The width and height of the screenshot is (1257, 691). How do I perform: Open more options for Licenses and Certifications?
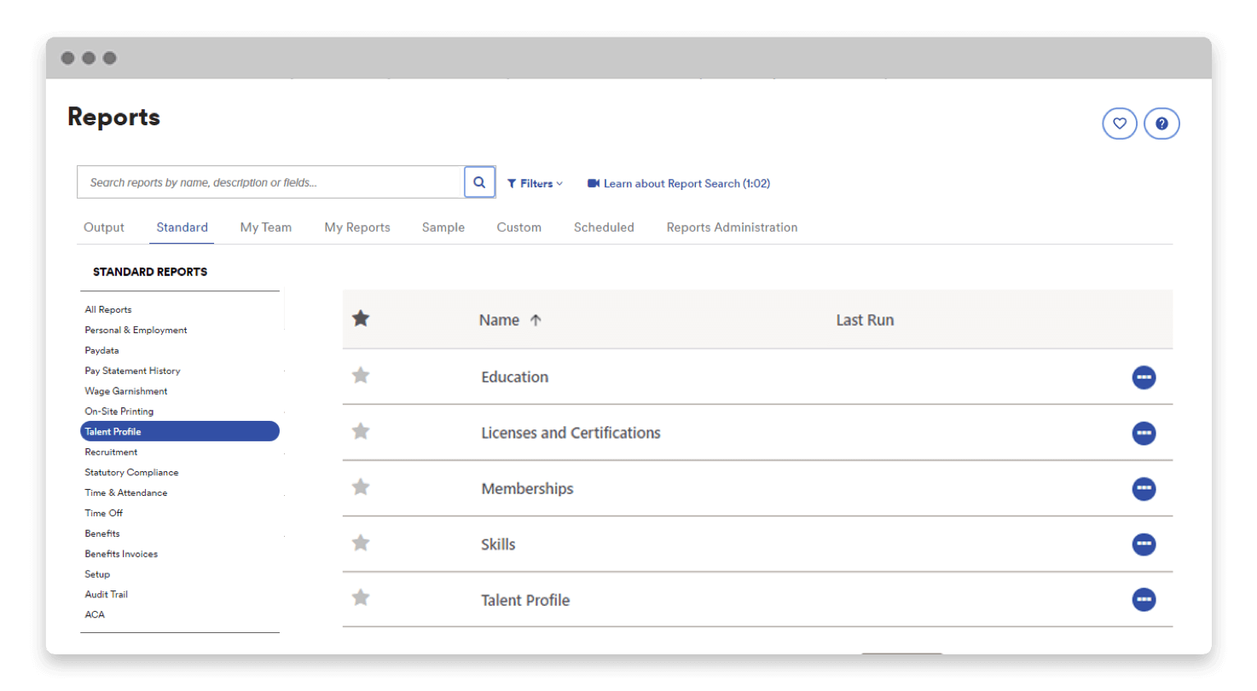[1144, 434]
